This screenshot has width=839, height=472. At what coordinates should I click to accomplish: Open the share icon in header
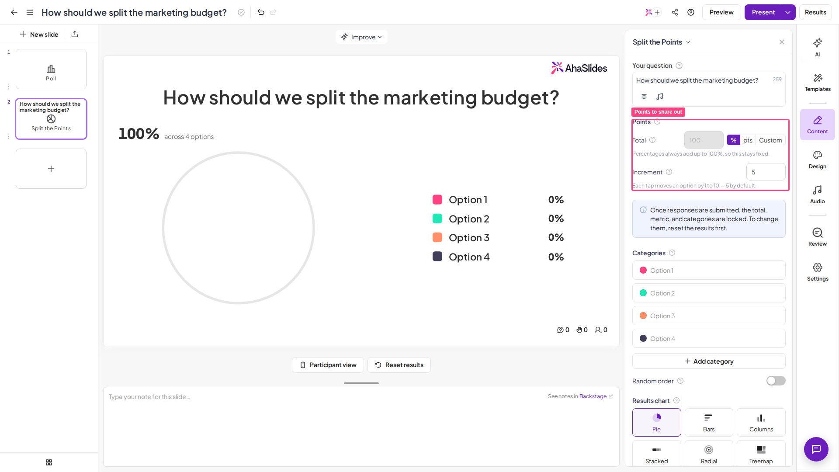tap(675, 12)
